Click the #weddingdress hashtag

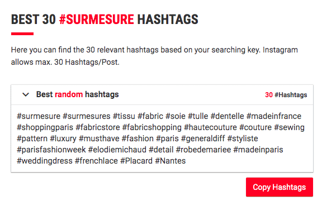tap(45, 161)
